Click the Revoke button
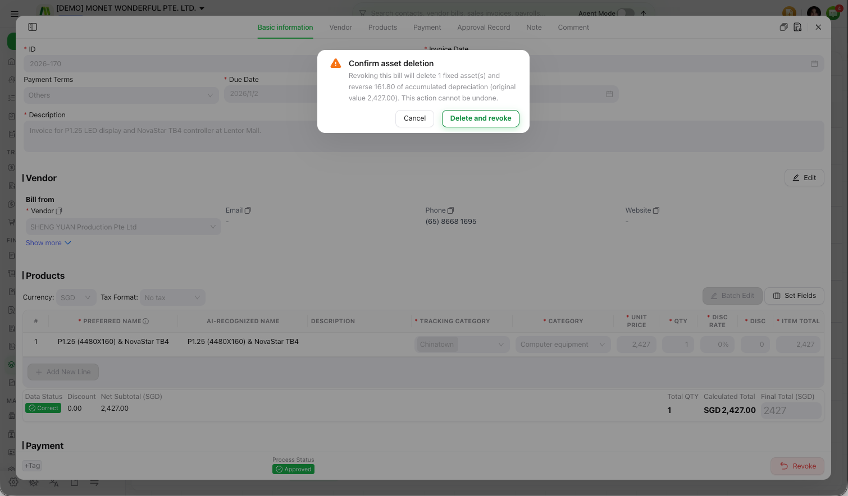The width and height of the screenshot is (848, 496). (797, 466)
